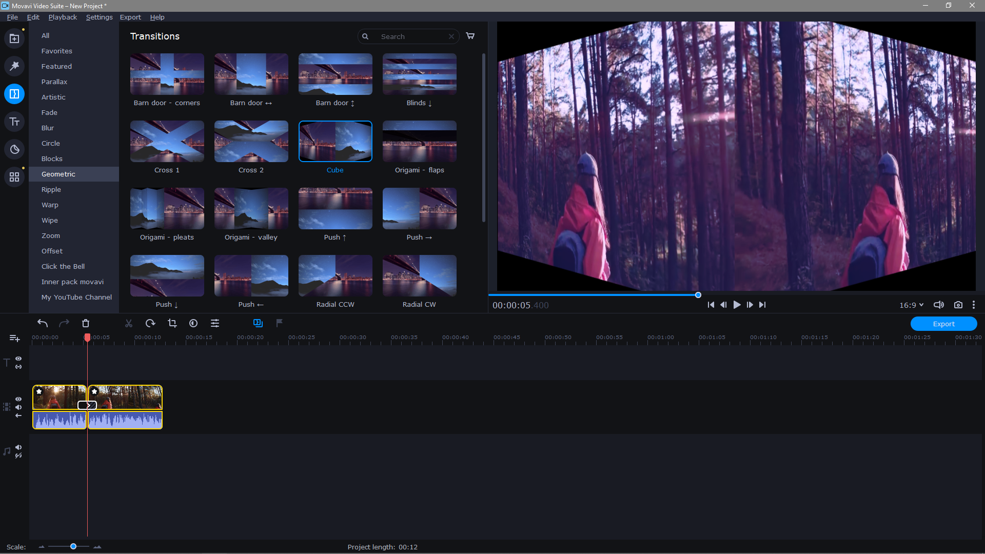The image size is (985, 554).
Task: Click the Export button
Action: point(943,324)
